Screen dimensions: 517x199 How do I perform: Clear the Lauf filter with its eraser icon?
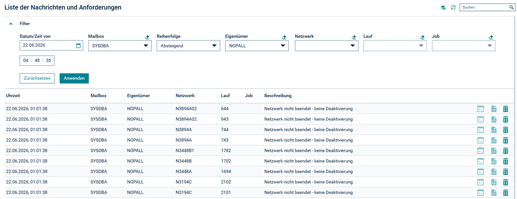pos(422,37)
